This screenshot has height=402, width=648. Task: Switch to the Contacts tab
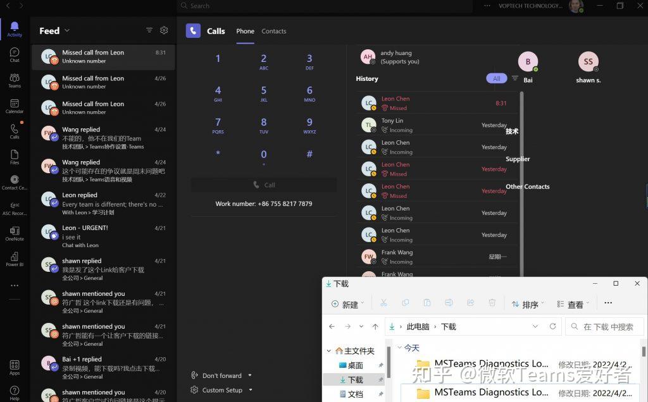[273, 31]
